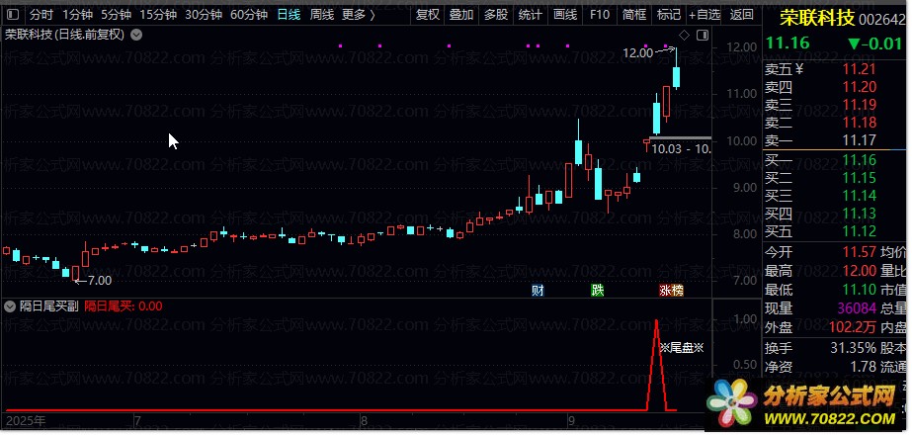The image size is (912, 435).
Task: Click the 卖四 price 11.20
Action: pos(859,87)
